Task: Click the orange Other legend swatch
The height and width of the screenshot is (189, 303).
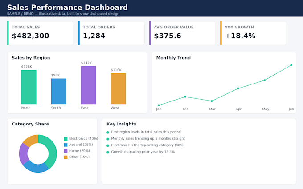Action: point(66,157)
